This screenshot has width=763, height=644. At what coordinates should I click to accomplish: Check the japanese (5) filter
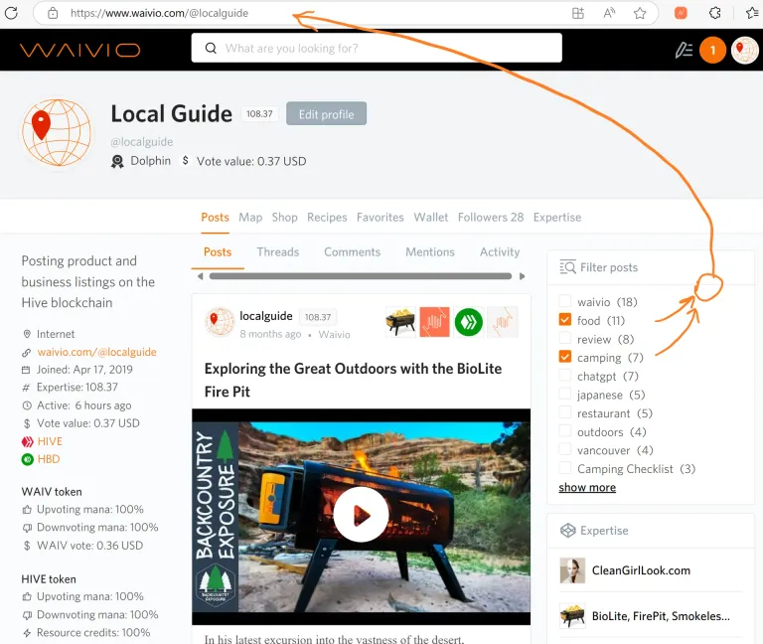[565, 394]
